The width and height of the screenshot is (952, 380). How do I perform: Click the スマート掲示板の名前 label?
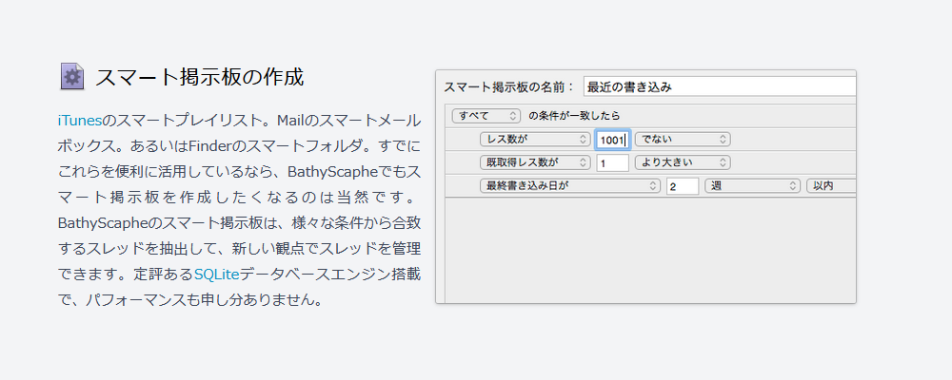click(509, 86)
